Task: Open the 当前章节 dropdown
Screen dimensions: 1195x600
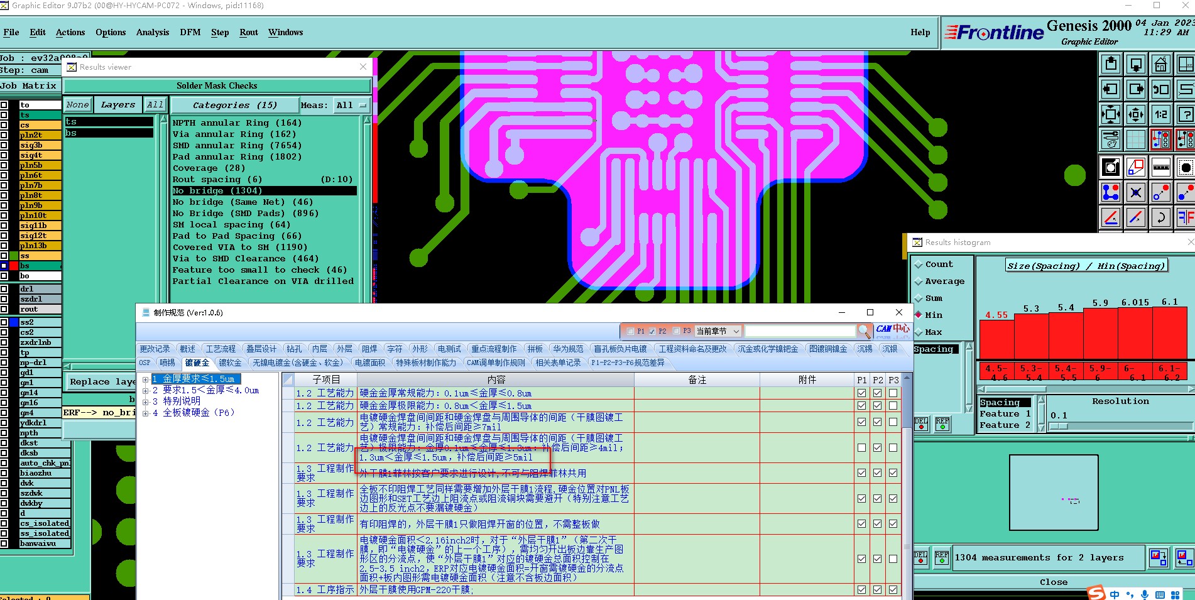Action: tap(718, 331)
